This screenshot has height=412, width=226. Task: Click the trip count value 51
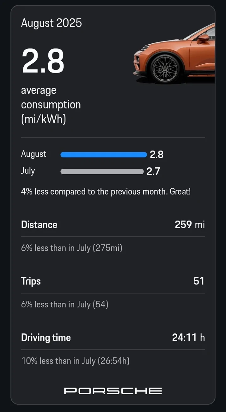(x=199, y=281)
